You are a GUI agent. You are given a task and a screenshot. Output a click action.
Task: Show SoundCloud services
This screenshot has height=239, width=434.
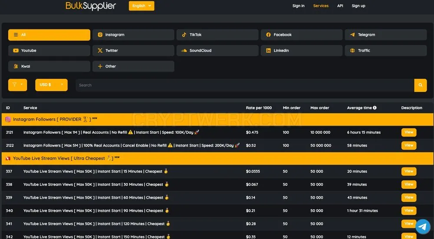pyautogui.click(x=217, y=51)
